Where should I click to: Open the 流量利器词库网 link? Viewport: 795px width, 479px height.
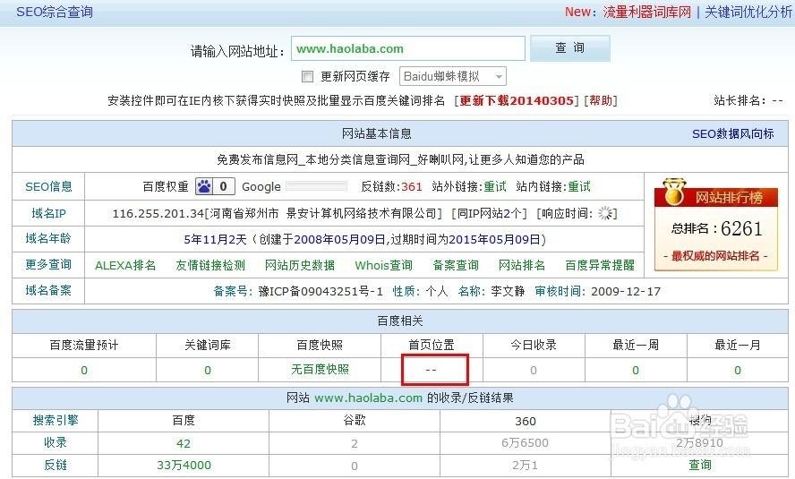pyautogui.click(x=647, y=13)
